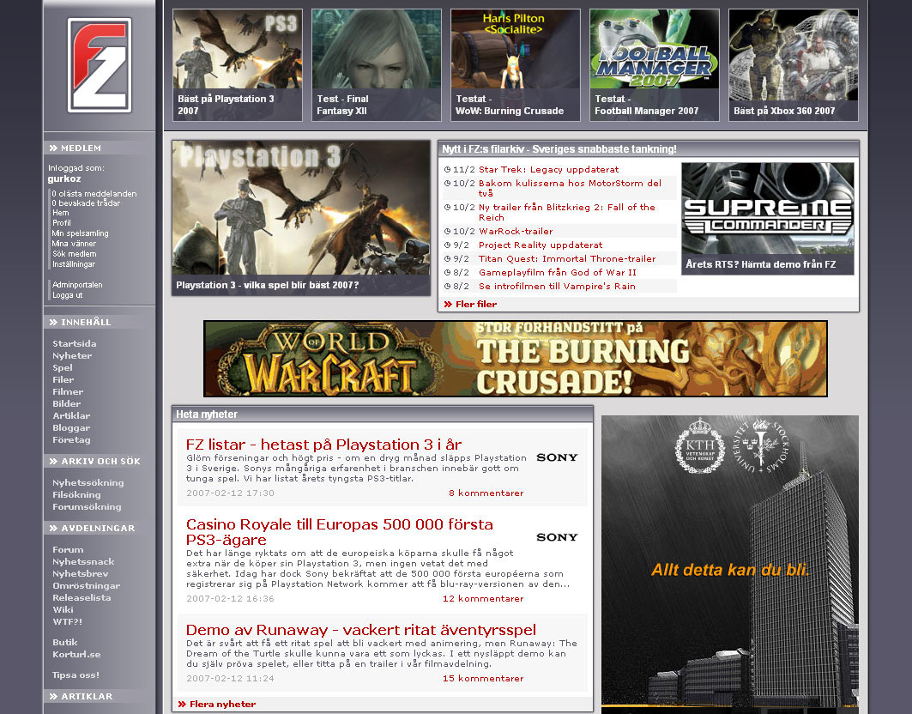Open 15 kommentarer link
This screenshot has height=714, width=912.
[x=483, y=679]
